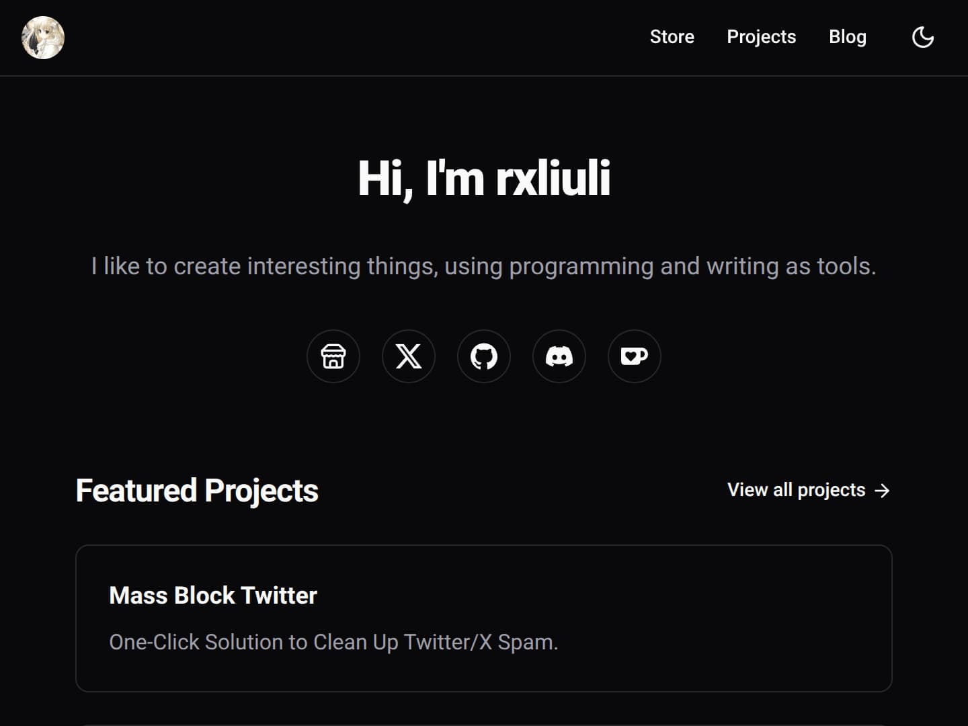Click the Featured Projects heading

197,490
